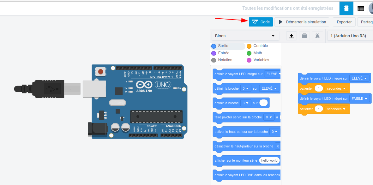Select the Contrôle block category
This screenshot has width=373, height=185.
[260, 46]
